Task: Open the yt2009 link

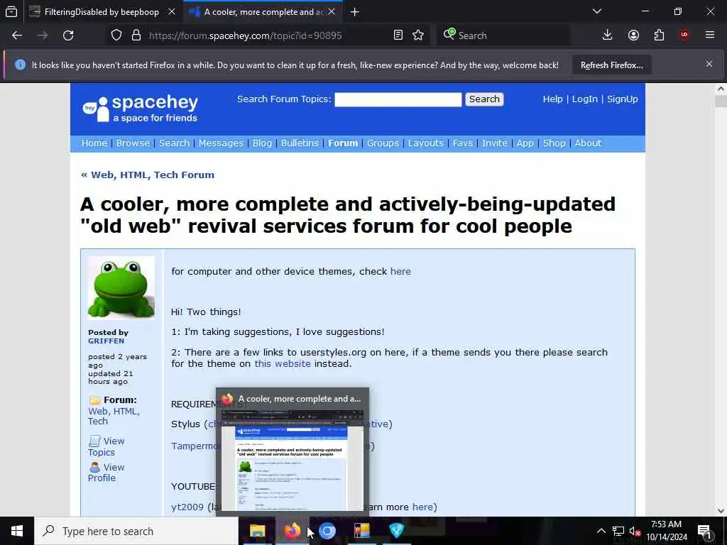Action: (x=187, y=507)
